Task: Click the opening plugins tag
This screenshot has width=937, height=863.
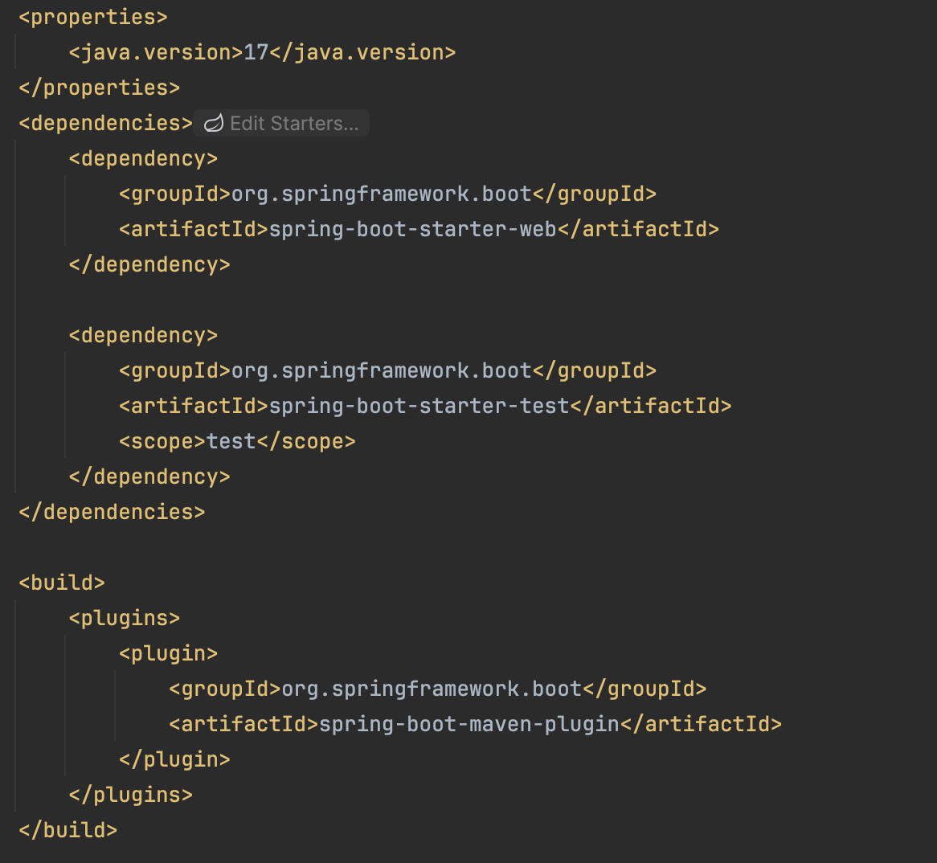Action: (x=125, y=619)
